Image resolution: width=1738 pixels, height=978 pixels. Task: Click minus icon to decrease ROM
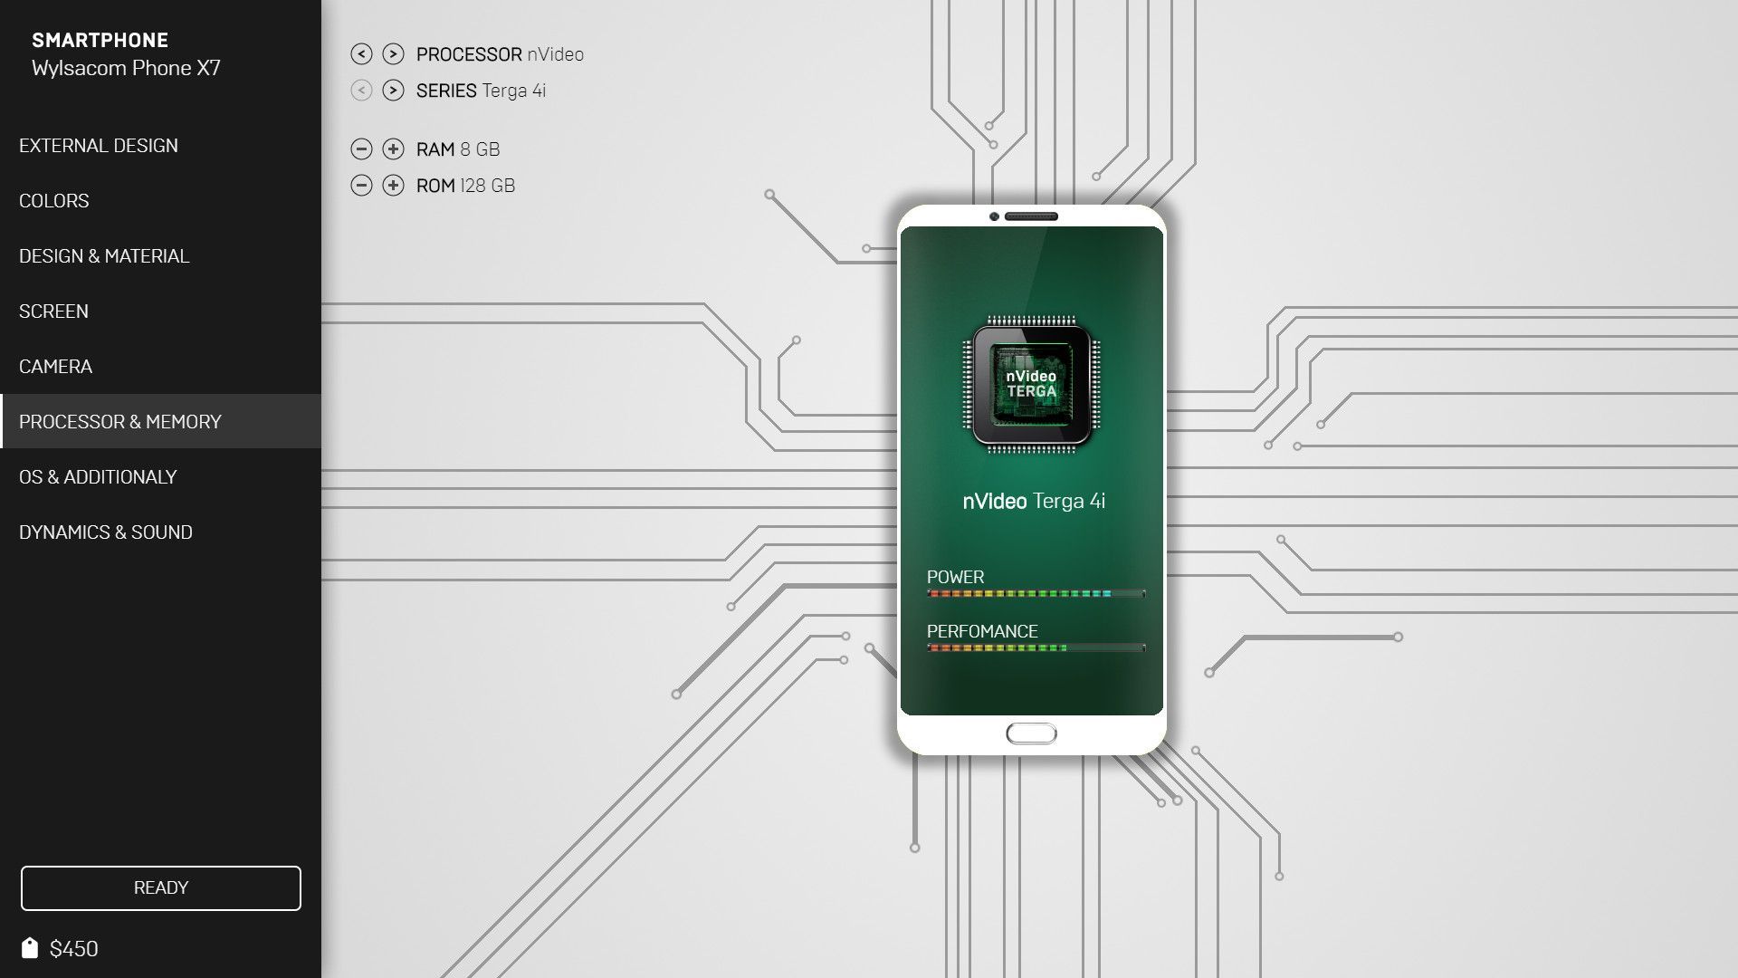360,185
